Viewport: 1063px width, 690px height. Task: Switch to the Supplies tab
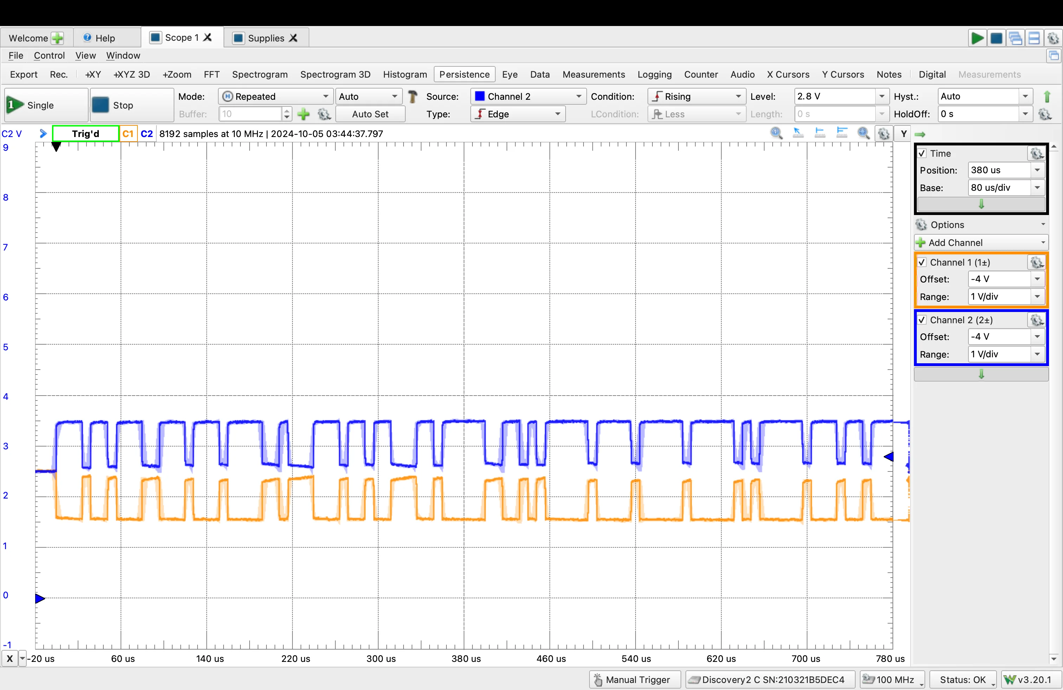pyautogui.click(x=266, y=38)
